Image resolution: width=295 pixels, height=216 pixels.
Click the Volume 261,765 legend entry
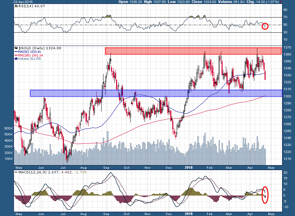[29, 59]
